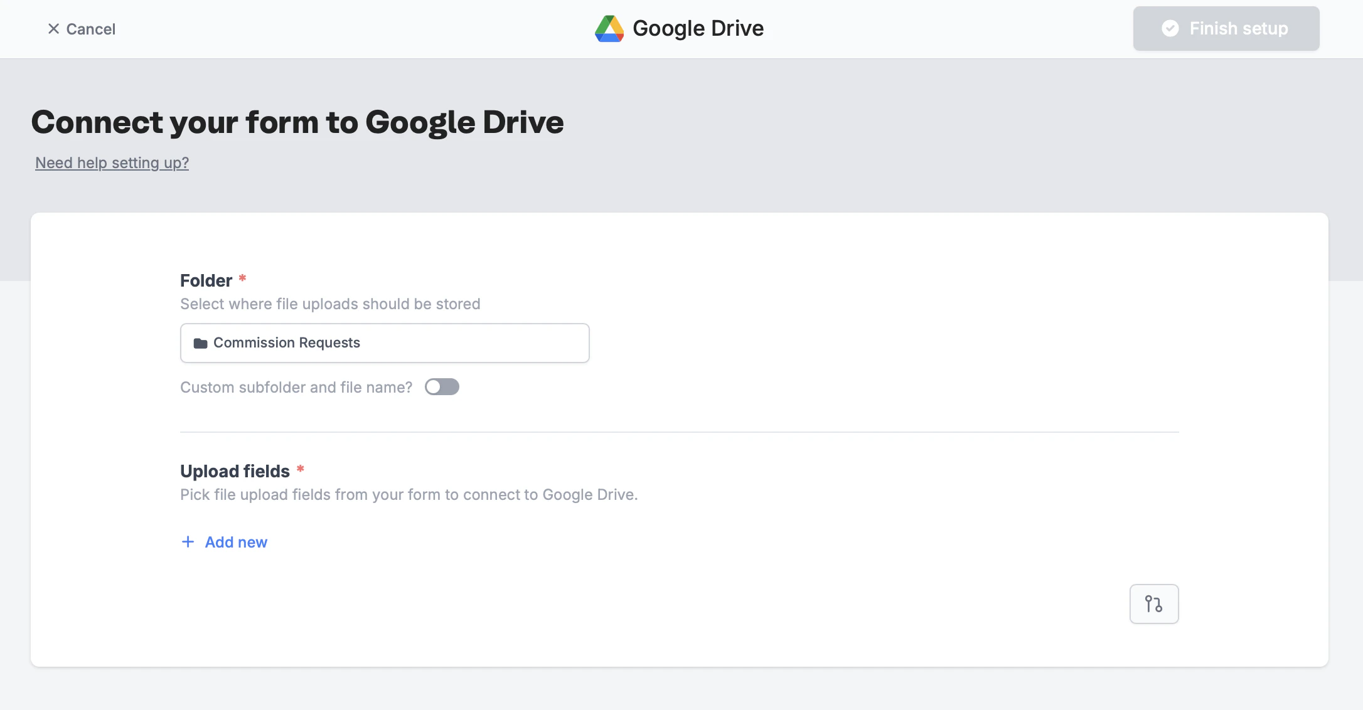Open the version branch icon button bottom right

[1154, 603]
